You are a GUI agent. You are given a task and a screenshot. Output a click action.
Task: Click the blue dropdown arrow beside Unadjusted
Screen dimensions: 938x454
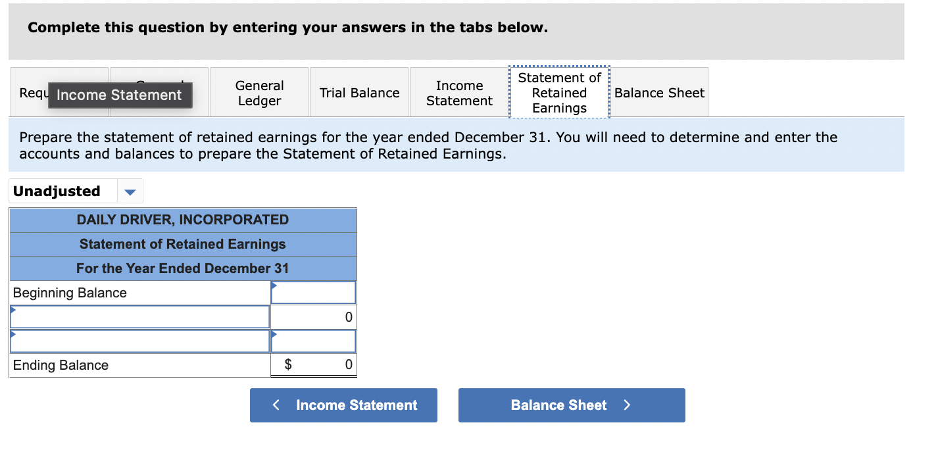point(130,191)
